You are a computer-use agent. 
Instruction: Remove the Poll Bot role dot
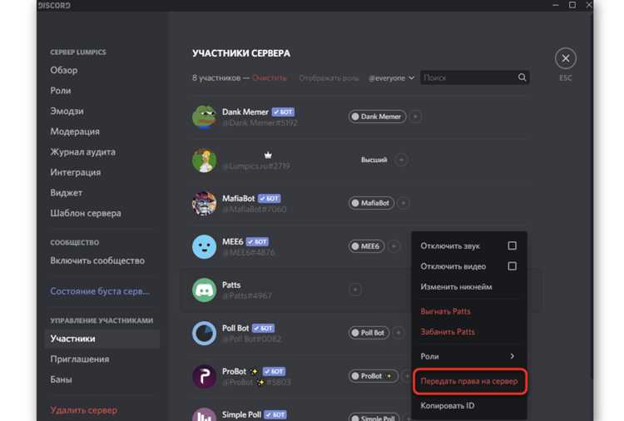click(355, 333)
